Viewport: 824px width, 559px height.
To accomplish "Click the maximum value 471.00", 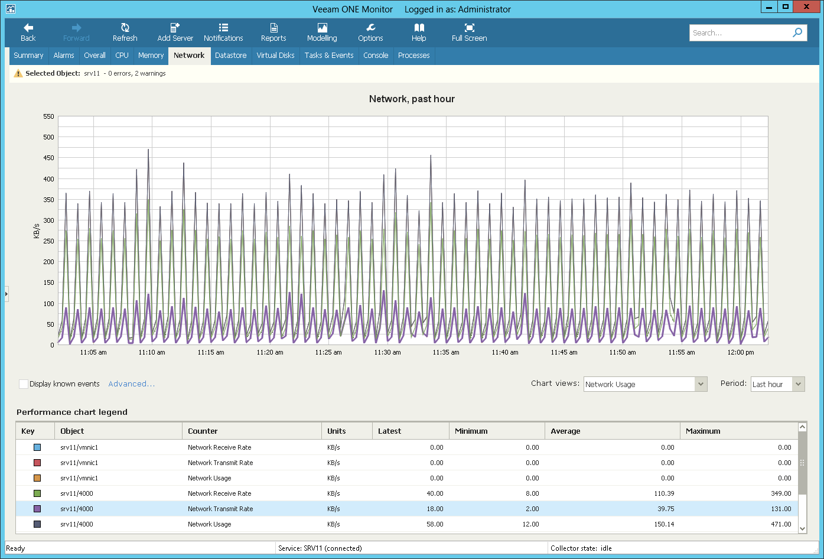I will (781, 524).
